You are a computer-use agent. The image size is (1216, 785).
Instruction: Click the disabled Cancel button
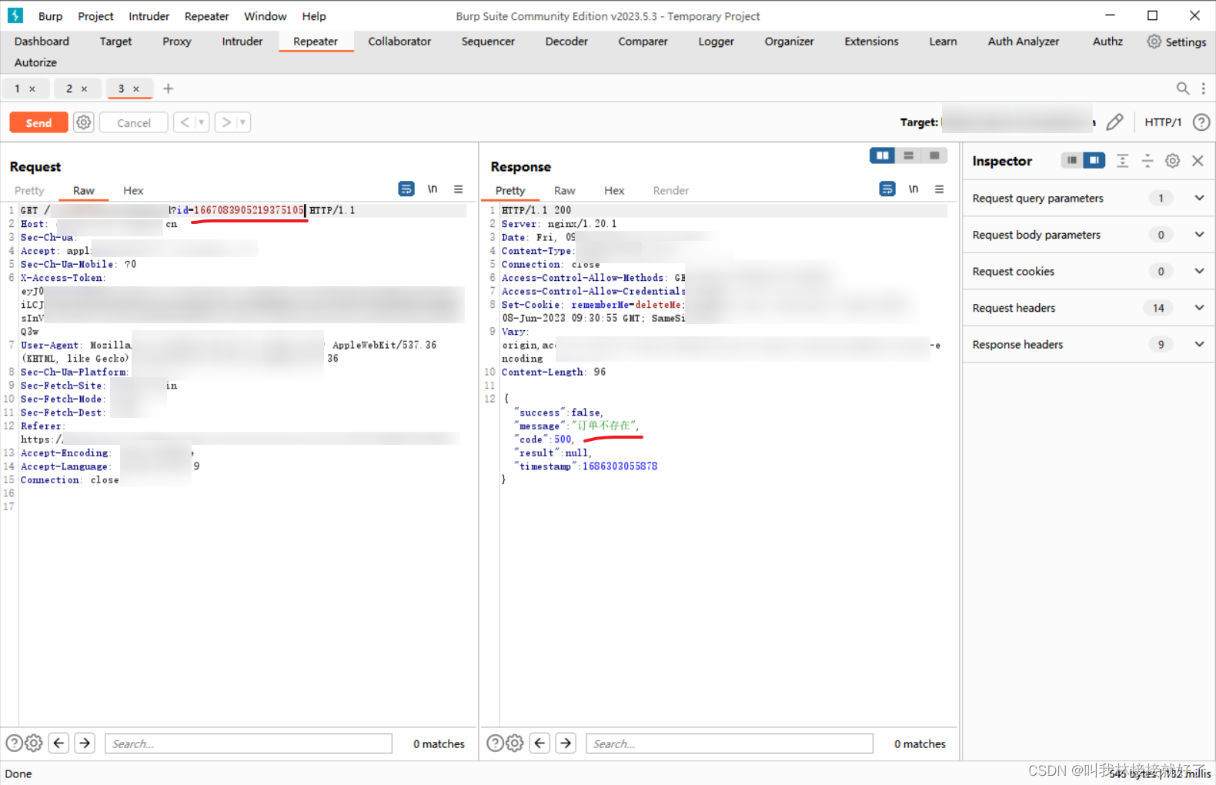pyautogui.click(x=134, y=123)
